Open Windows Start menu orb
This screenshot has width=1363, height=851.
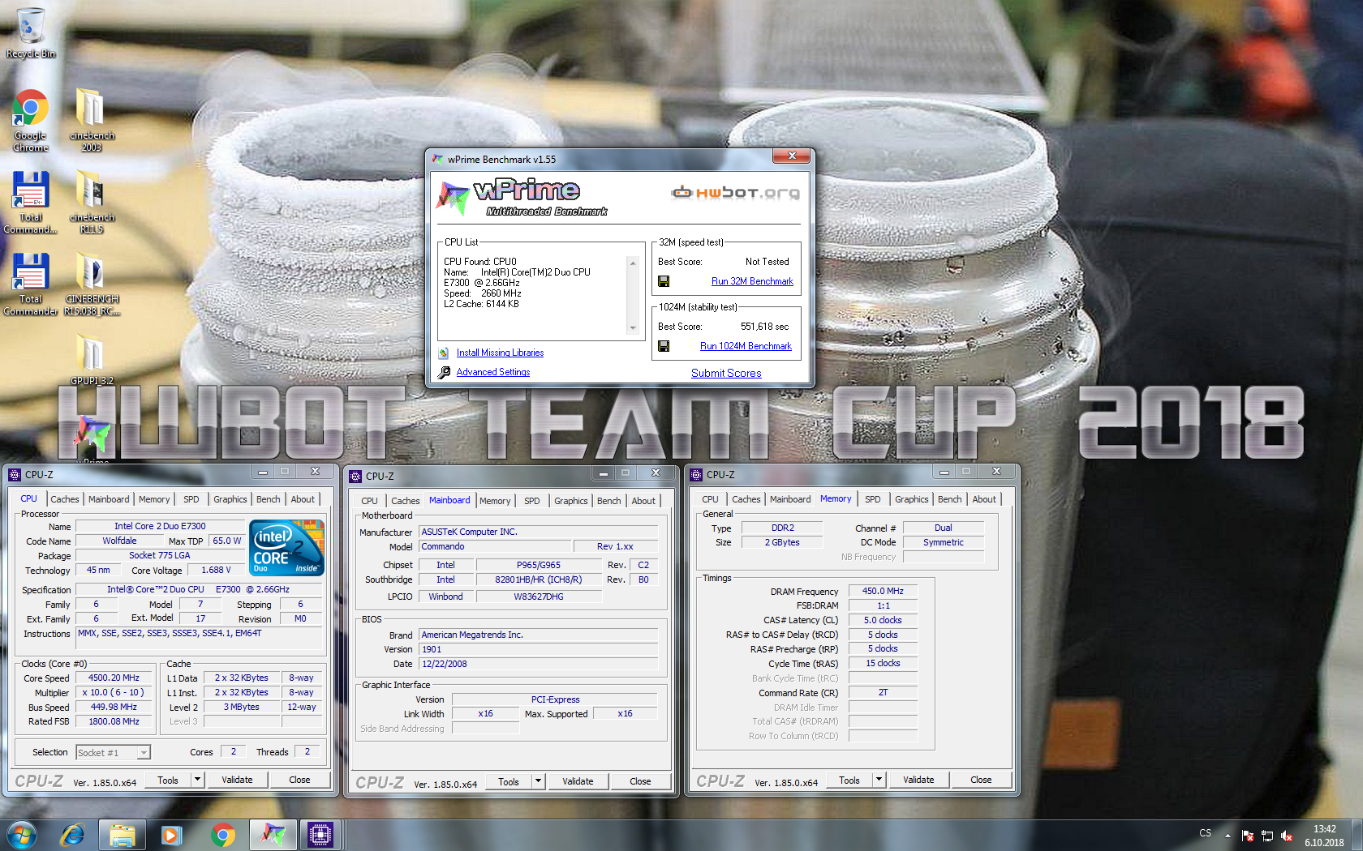tap(22, 835)
